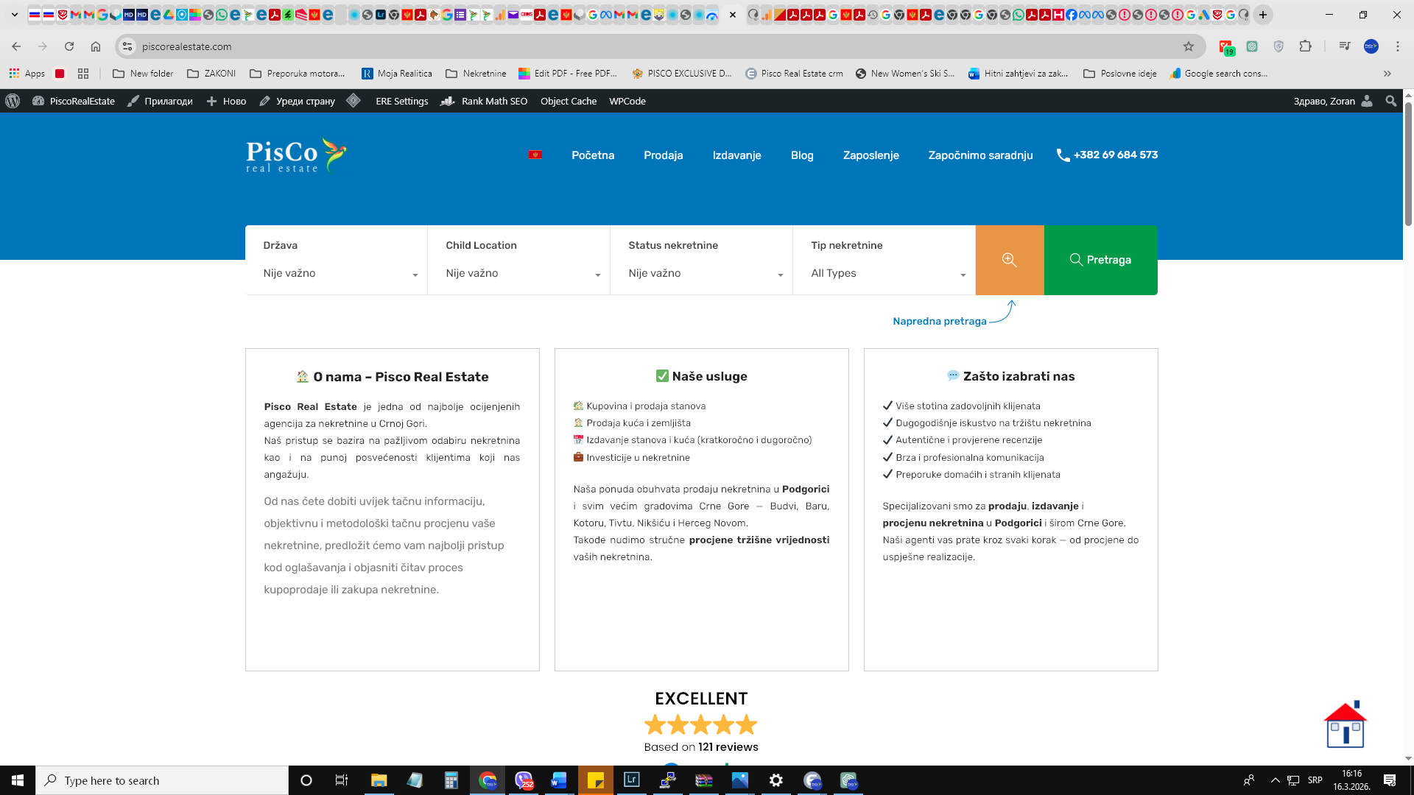1414x795 pixels.
Task: Expand the Status nekretnine dropdown
Action: (x=702, y=273)
